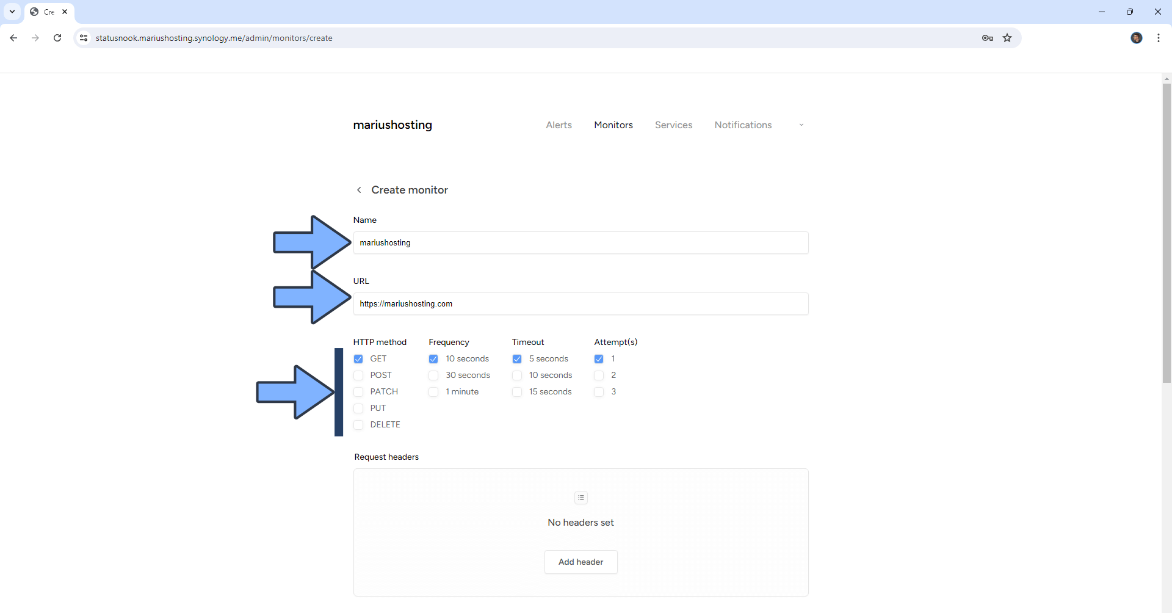Click the page vertical scrollbar thumb
The image size is (1172, 613).
pyautogui.click(x=1167, y=233)
